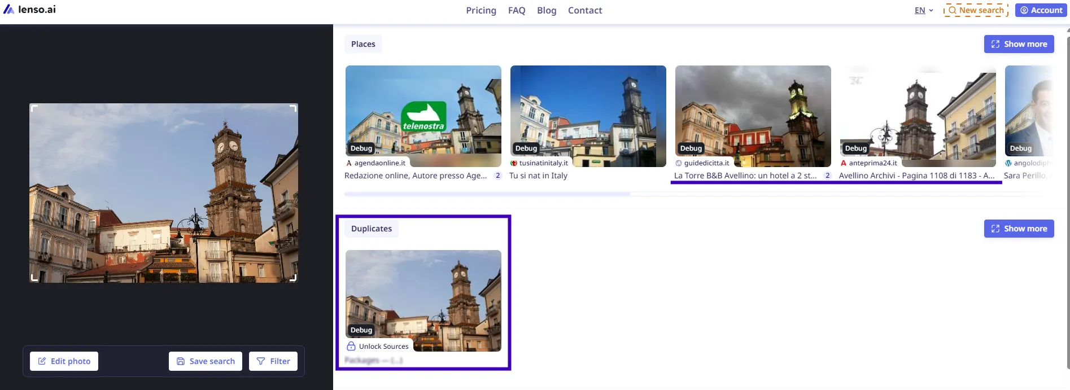Screen dimensions: 1070x390
Task: Open 'Avellino Archivi - Pagina 1108' title
Action: click(917, 176)
